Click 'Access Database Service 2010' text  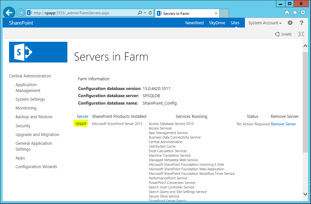pyautogui.click(x=171, y=124)
